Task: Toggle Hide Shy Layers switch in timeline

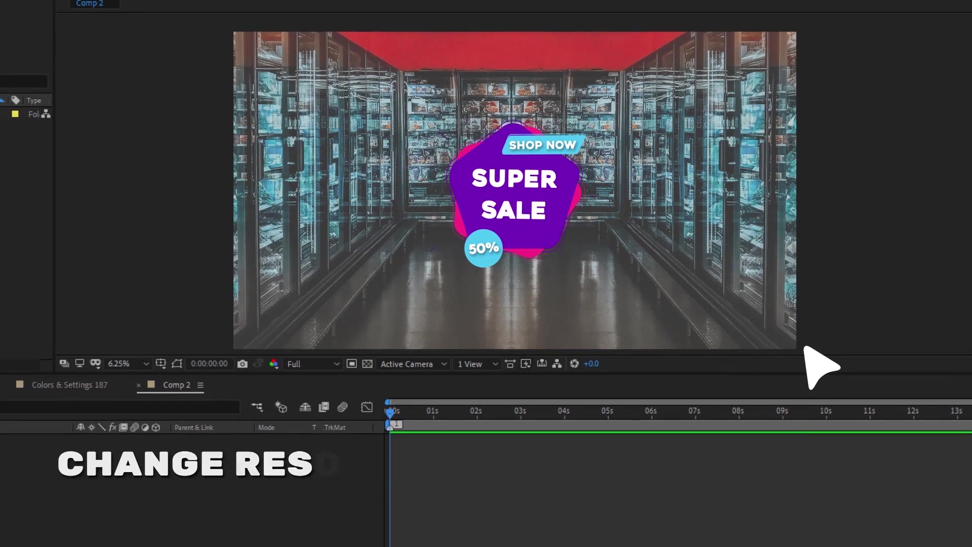Action: [305, 407]
